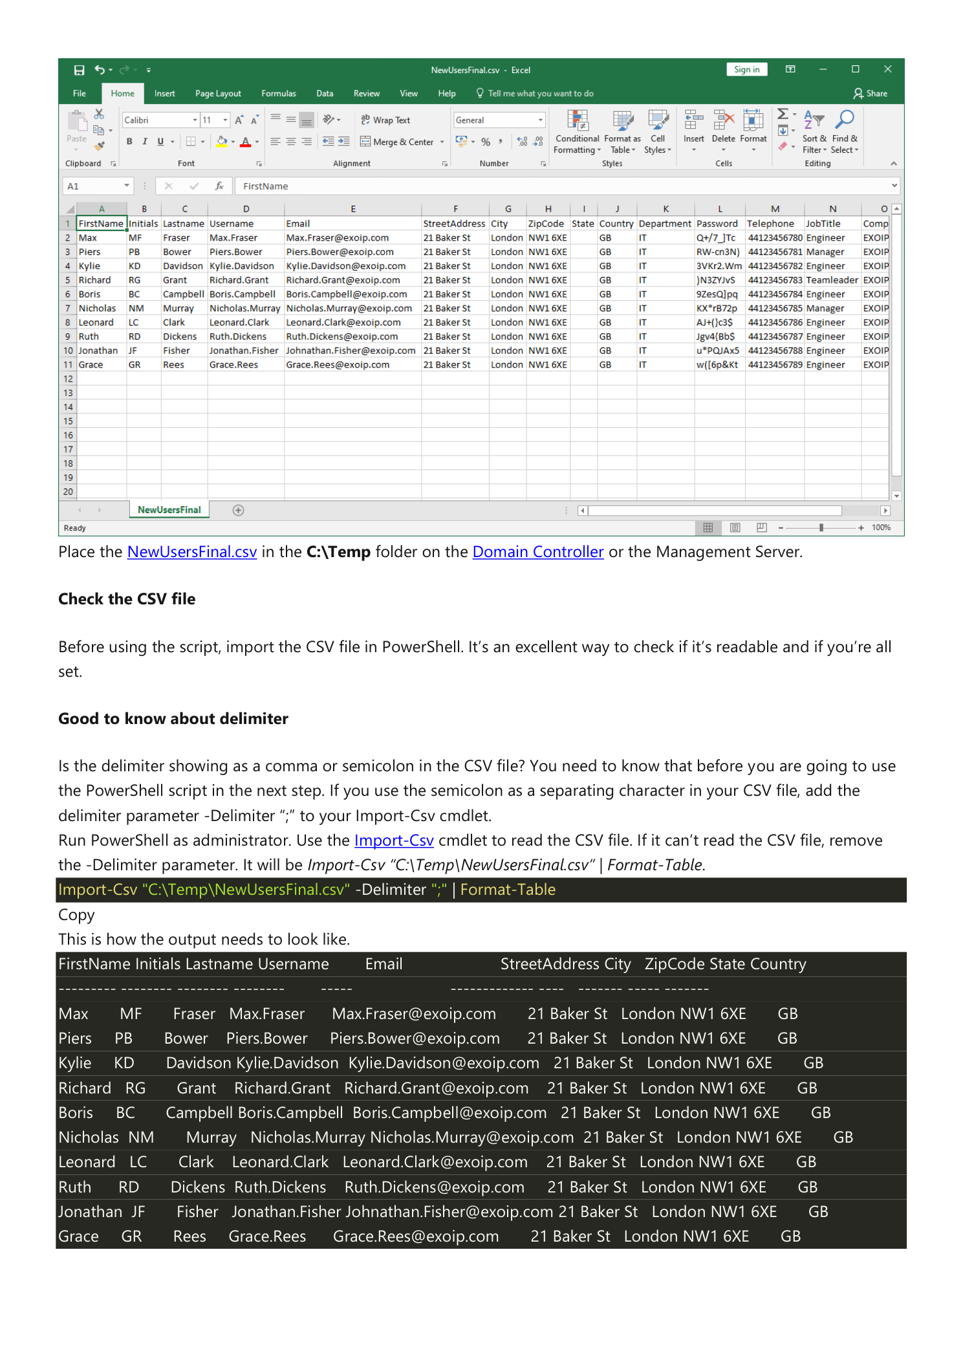The height and width of the screenshot is (1362, 963).
Task: Expand the Borders dropdown arrow
Action: [x=202, y=142]
